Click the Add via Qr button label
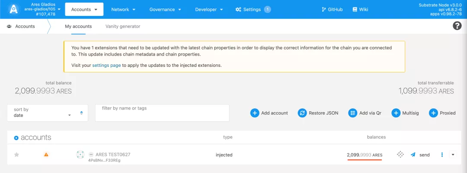This screenshot has width=467, height=173. pyautogui.click(x=370, y=113)
